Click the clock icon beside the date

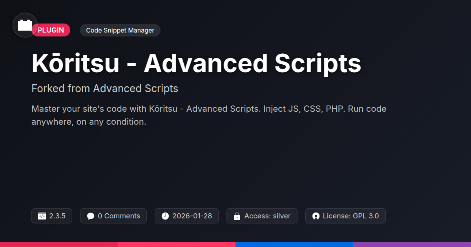point(165,216)
